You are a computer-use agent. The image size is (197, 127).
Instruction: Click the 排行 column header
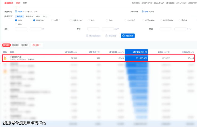5,52
